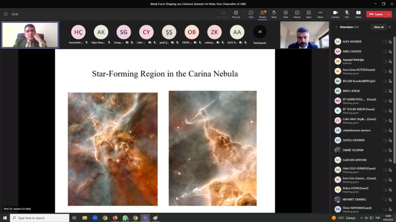Image resolution: width=396 pixels, height=222 pixels.
Task: Open the View options
Action: coord(286,14)
